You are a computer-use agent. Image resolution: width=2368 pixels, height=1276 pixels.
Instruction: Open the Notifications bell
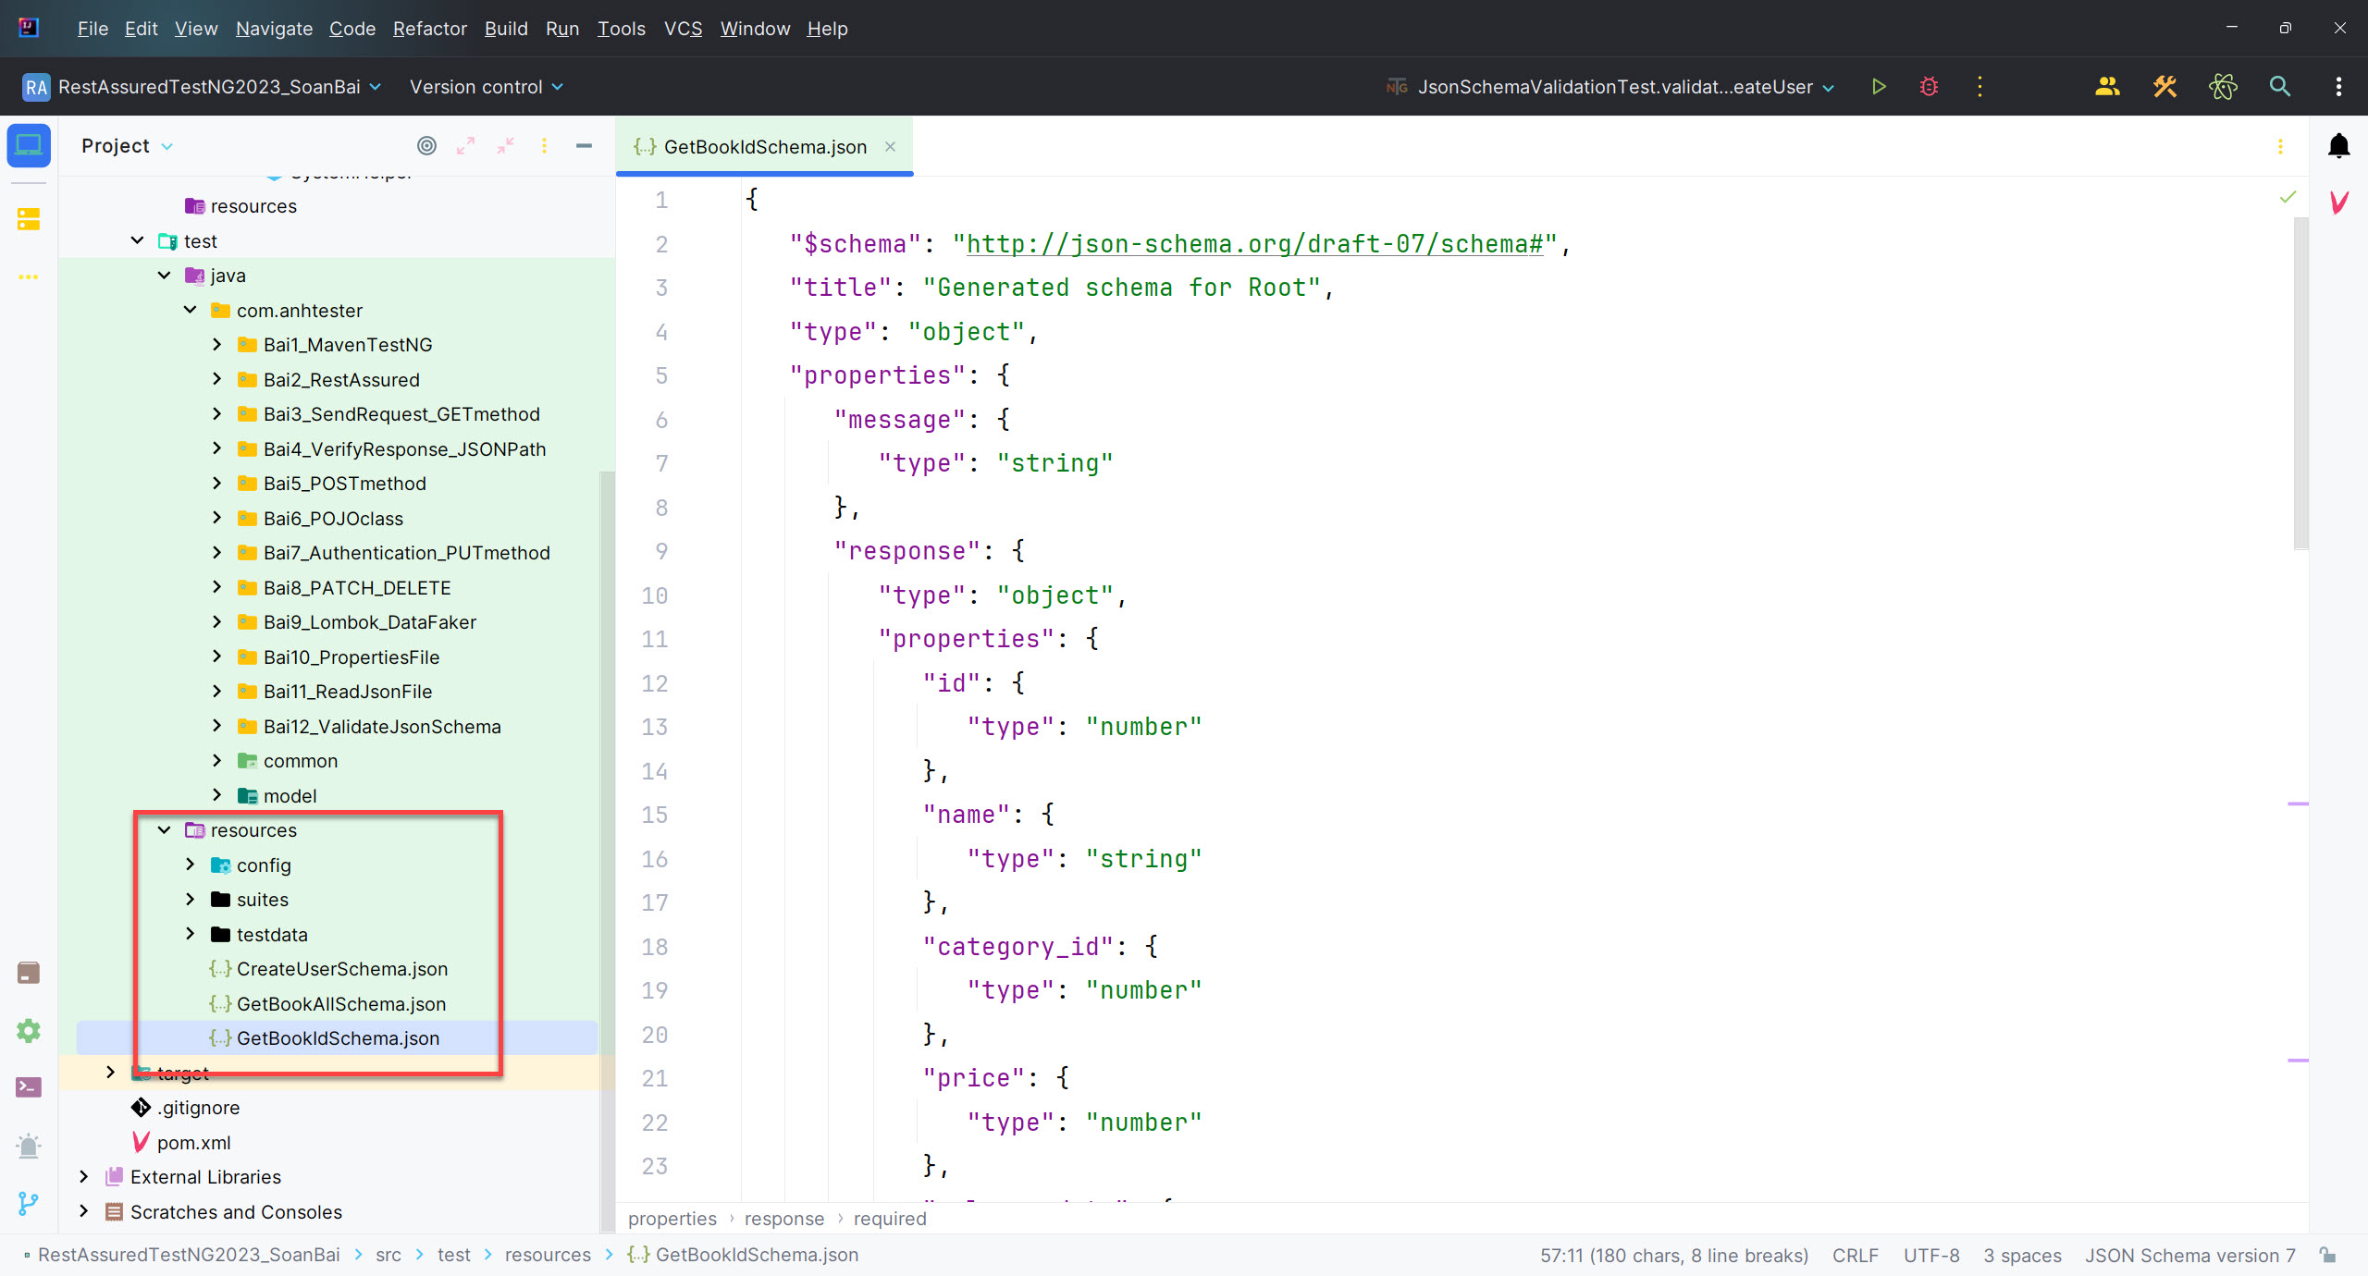click(2338, 145)
